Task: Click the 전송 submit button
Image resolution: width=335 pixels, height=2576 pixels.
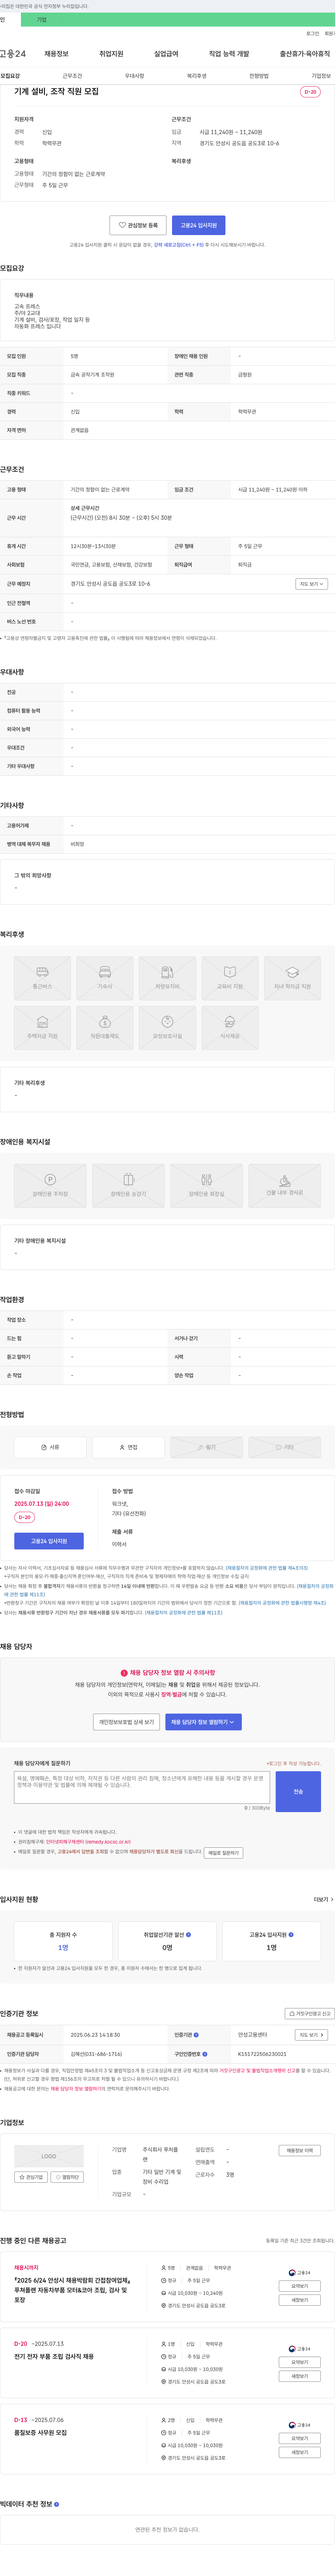Action: coord(298,1791)
